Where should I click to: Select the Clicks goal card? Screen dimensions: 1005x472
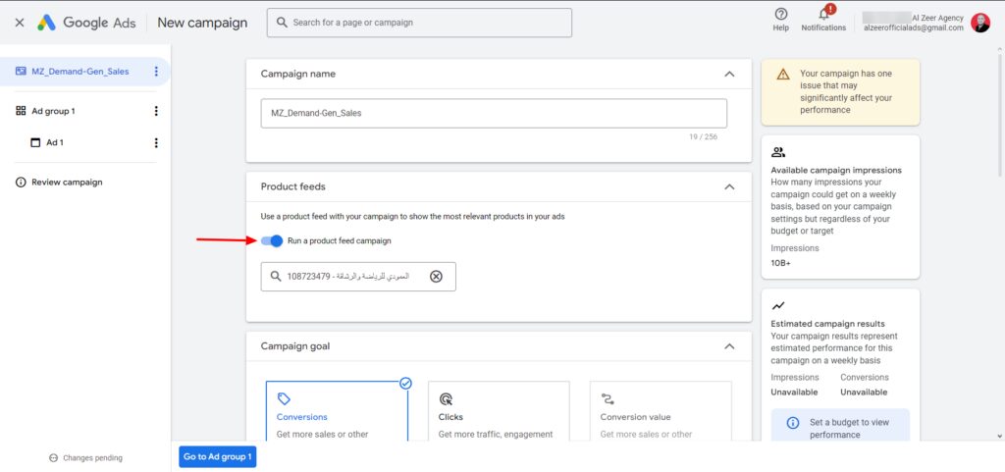point(499,411)
